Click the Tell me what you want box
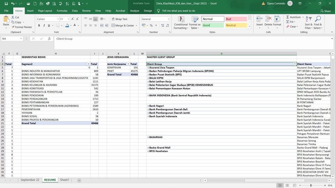 pyautogui.click(x=178, y=11)
